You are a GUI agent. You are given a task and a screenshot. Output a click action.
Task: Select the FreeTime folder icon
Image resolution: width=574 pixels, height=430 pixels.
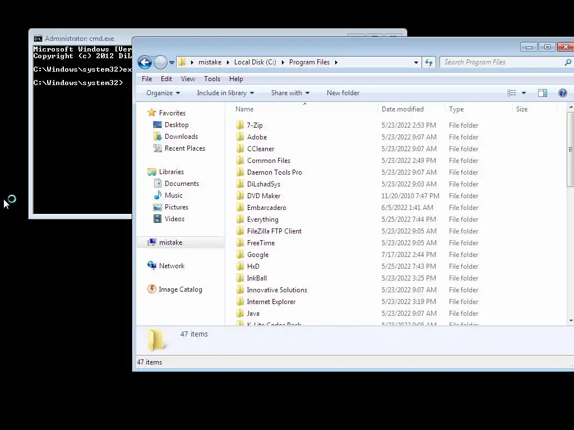(240, 242)
